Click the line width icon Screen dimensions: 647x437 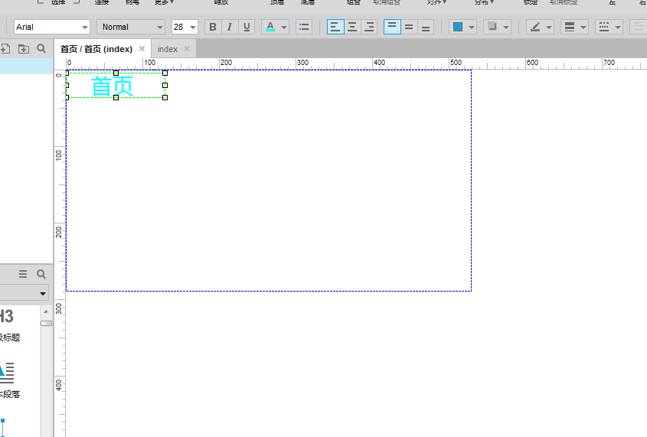coord(570,27)
